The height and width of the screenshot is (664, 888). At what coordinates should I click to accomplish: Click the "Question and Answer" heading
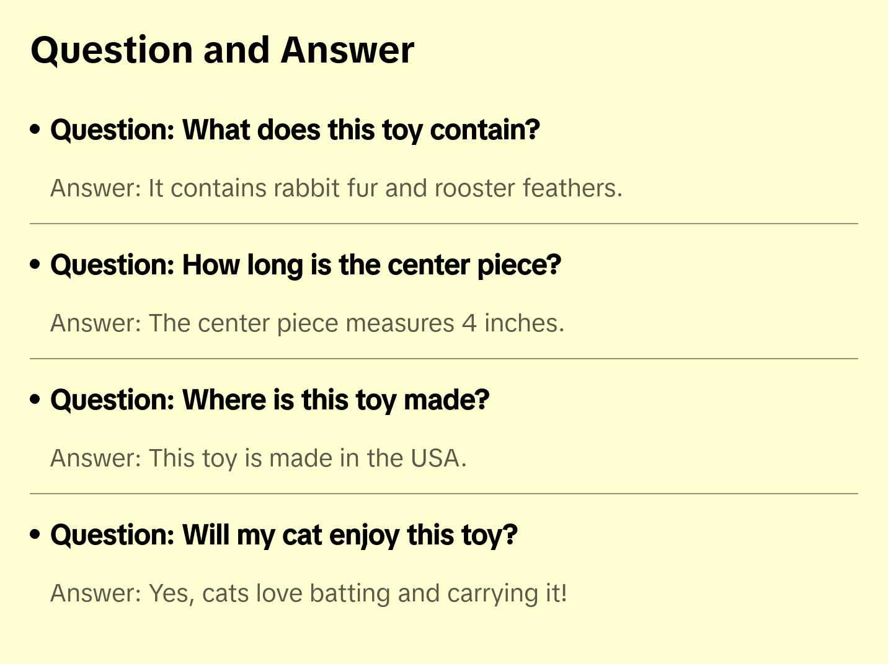point(222,50)
